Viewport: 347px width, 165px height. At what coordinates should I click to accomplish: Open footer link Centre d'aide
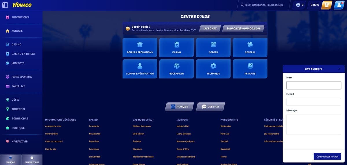(51, 134)
